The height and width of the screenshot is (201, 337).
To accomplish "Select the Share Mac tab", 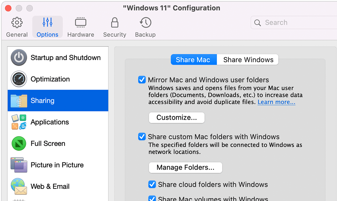I will [193, 59].
